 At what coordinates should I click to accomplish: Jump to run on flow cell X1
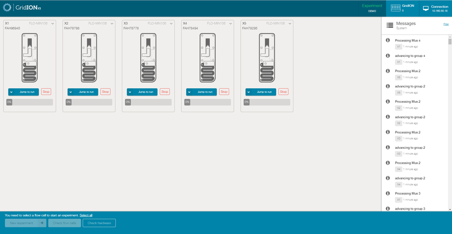(x=27, y=92)
